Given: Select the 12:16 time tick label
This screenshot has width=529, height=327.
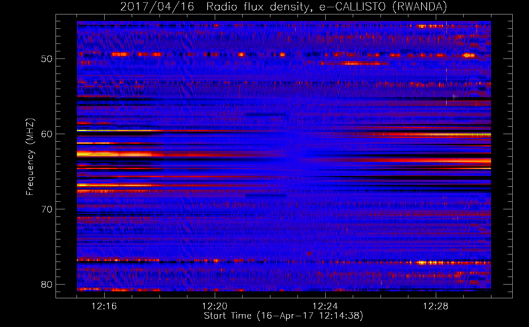Looking at the screenshot, I should tap(104, 306).
